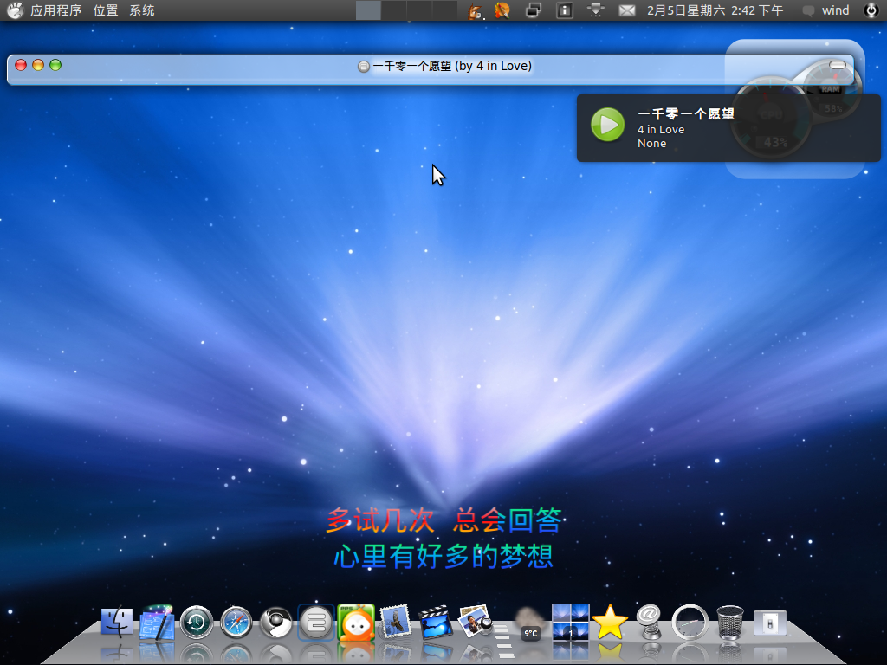Switch to the second workspace cell in panel
This screenshot has height=665, width=887.
[x=394, y=10]
